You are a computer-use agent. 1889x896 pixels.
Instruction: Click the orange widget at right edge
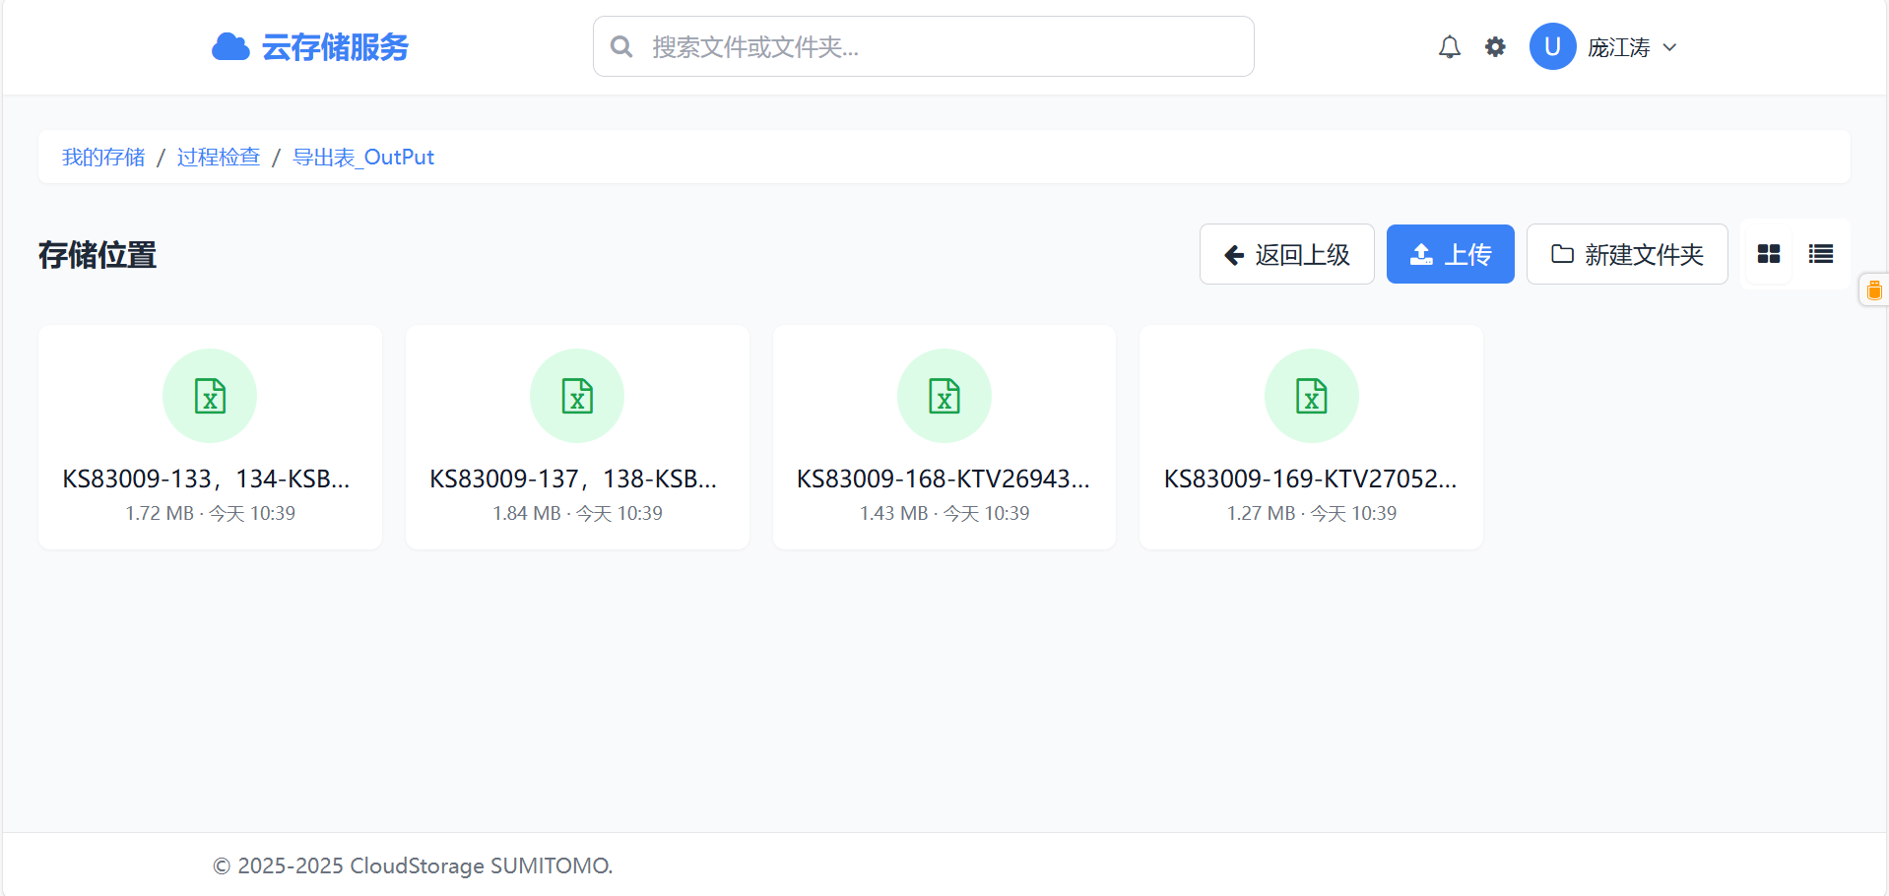pos(1874,290)
